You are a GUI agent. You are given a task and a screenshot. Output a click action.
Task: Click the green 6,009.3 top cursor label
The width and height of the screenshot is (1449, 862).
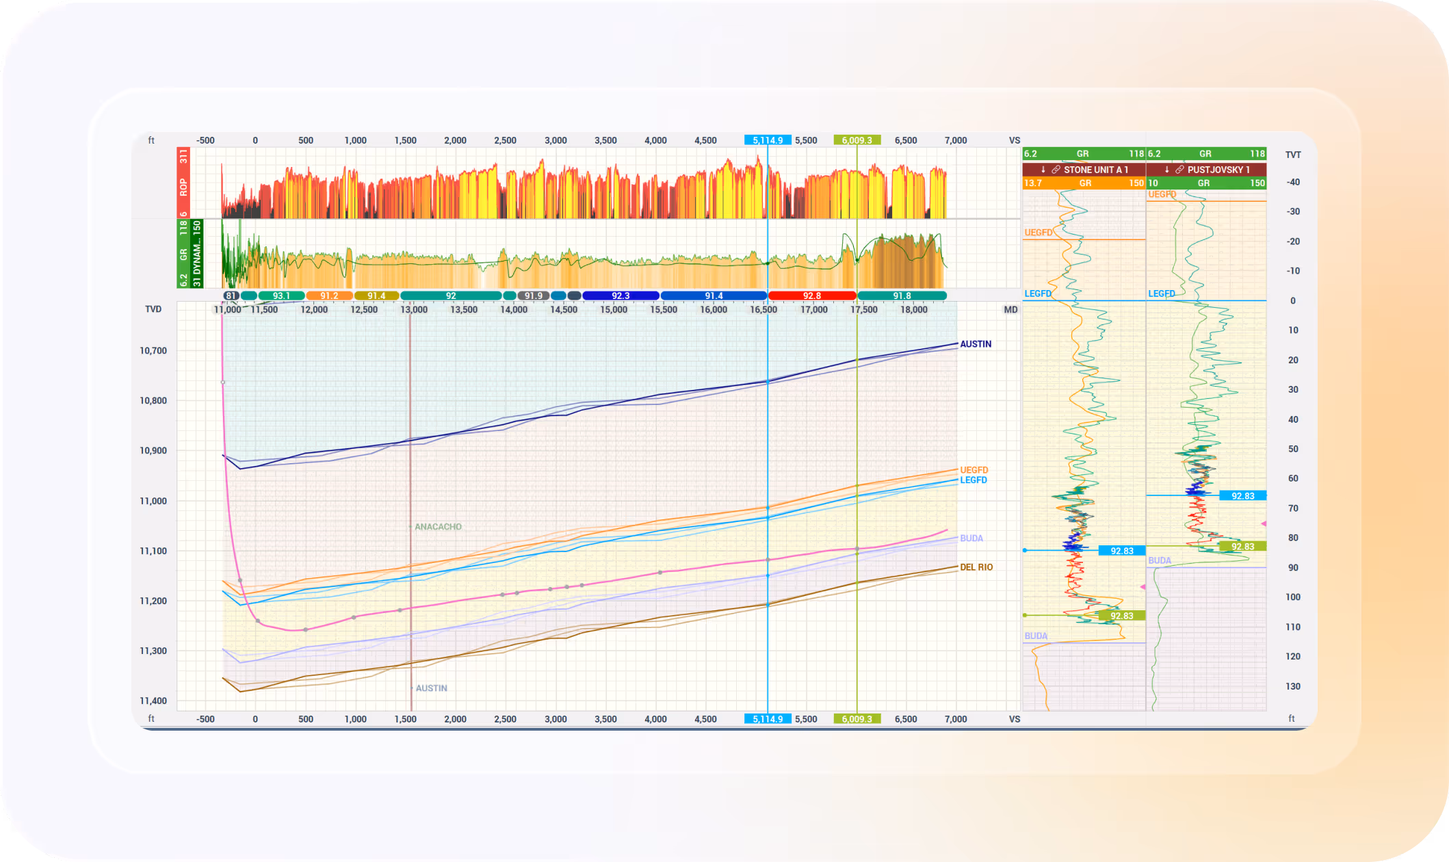tap(857, 140)
